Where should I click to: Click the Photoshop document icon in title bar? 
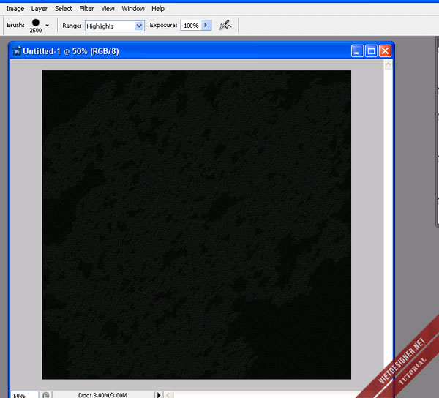click(x=17, y=51)
